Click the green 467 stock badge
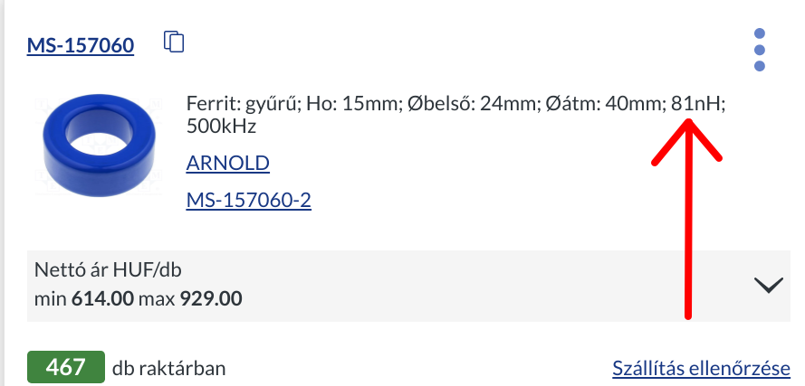The width and height of the screenshot is (805, 386). pyautogui.click(x=66, y=367)
